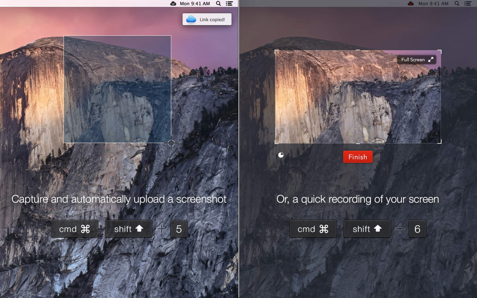Open Notification Center in the dimmed right menu bar
This screenshot has width=477, height=298.
coord(468,3)
